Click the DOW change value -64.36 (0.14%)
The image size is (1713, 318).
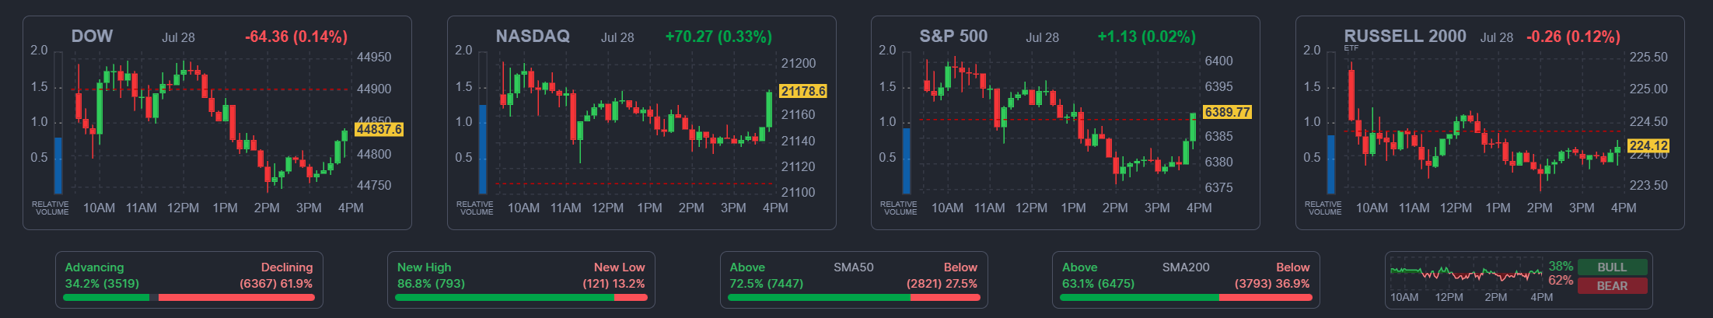296,37
